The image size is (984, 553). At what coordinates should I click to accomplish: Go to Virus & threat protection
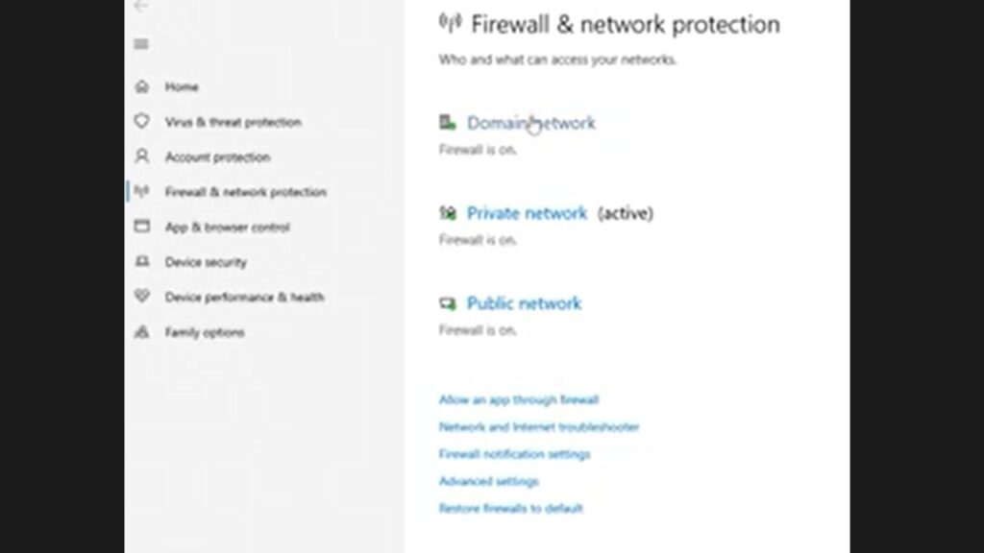pyautogui.click(x=233, y=122)
